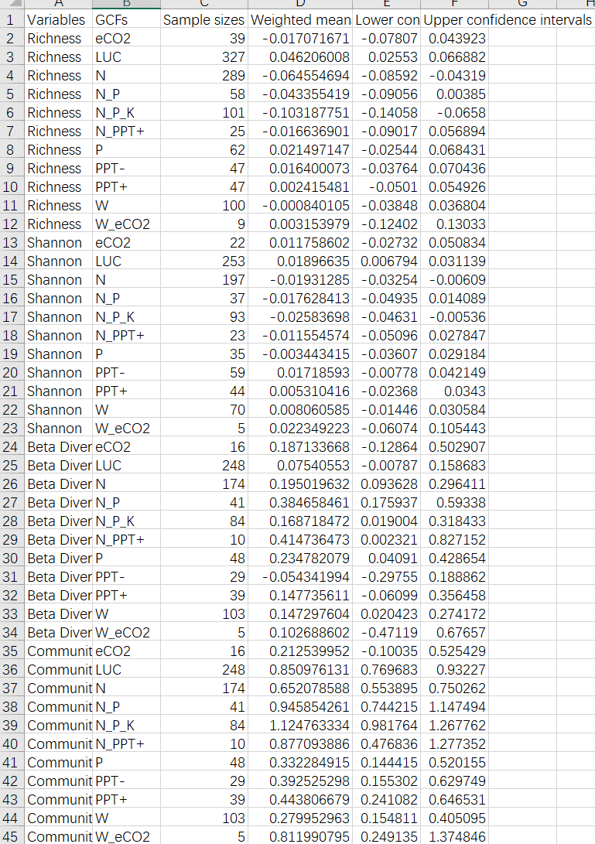This screenshot has height=844, width=595.
Task: Select the 'PPT-' cell in row 9
Action: click(x=127, y=169)
